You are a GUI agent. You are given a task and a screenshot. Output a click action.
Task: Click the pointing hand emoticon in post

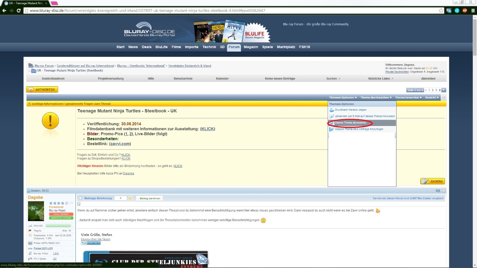tap(378, 211)
